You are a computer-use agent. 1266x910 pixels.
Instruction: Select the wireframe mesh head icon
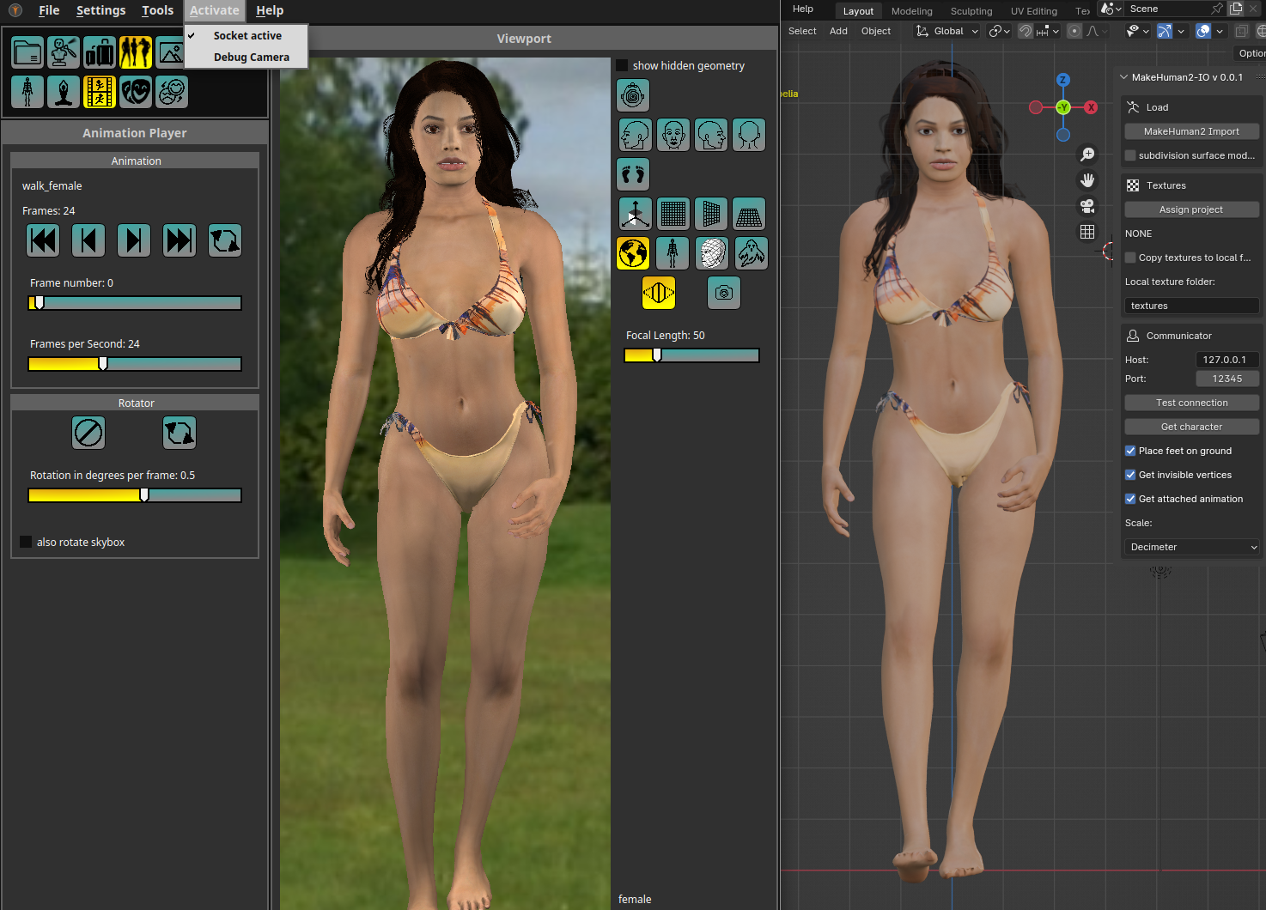click(712, 253)
